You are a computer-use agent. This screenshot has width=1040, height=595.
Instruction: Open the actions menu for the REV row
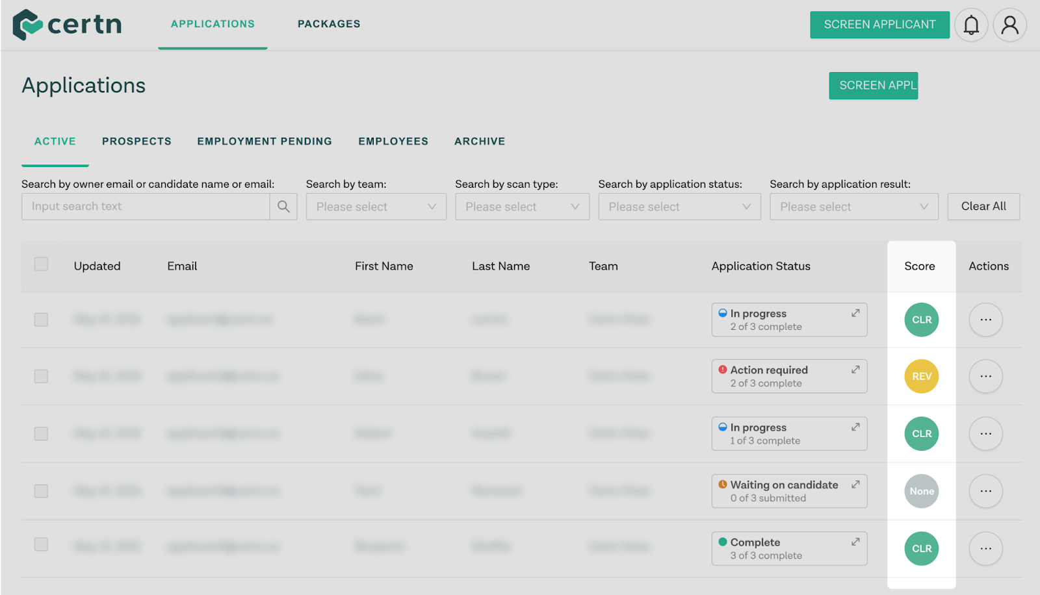pyautogui.click(x=985, y=376)
